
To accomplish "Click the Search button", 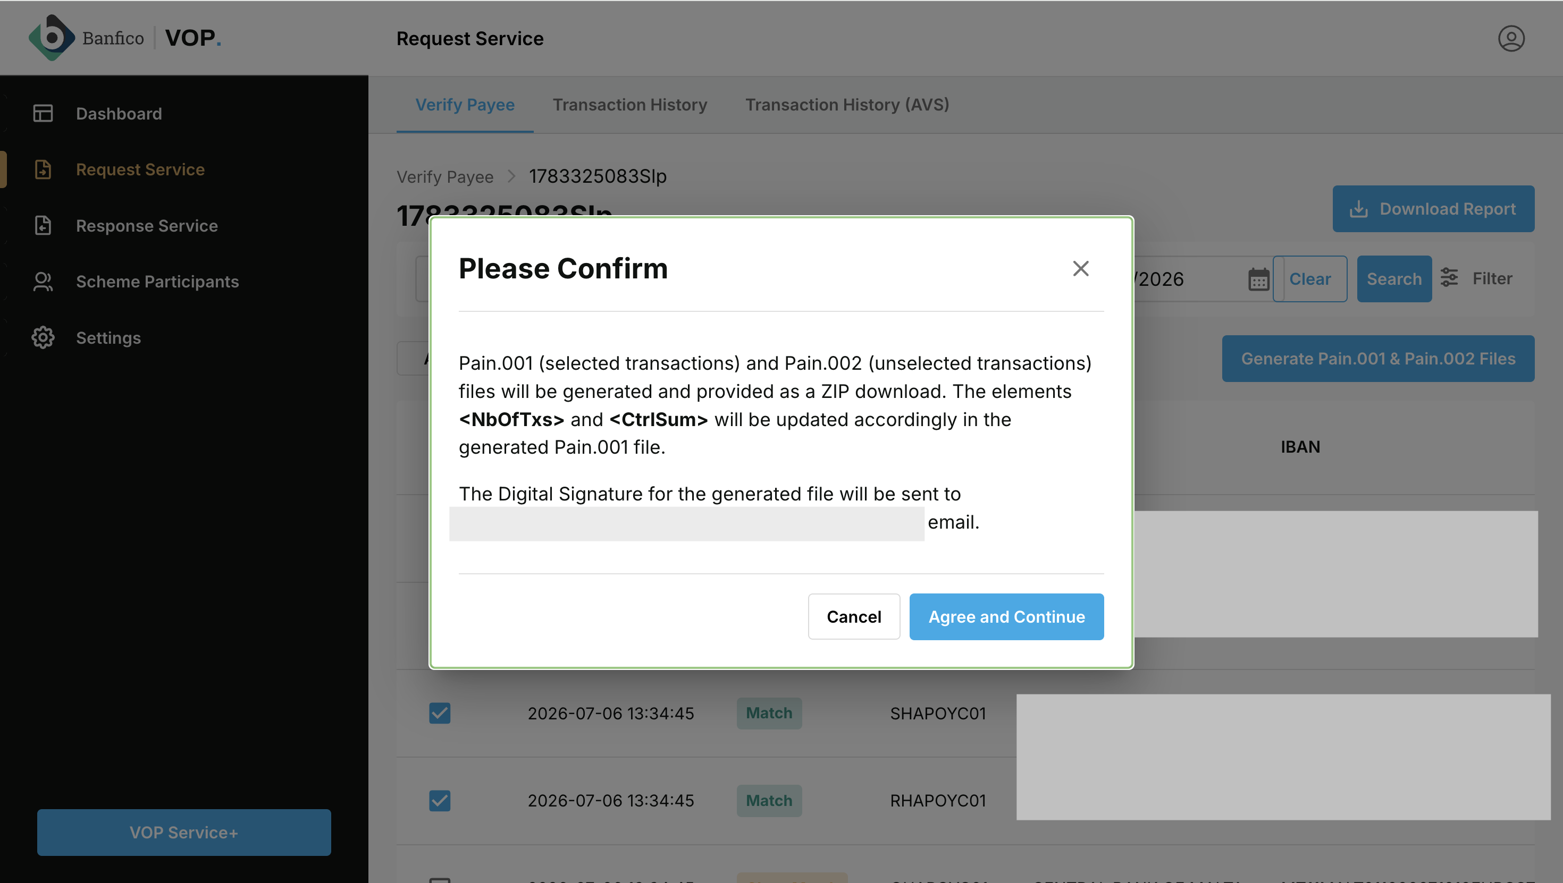I will [1394, 279].
